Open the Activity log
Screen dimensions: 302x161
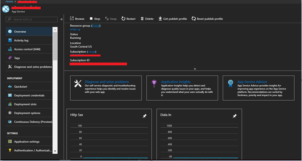[29, 40]
